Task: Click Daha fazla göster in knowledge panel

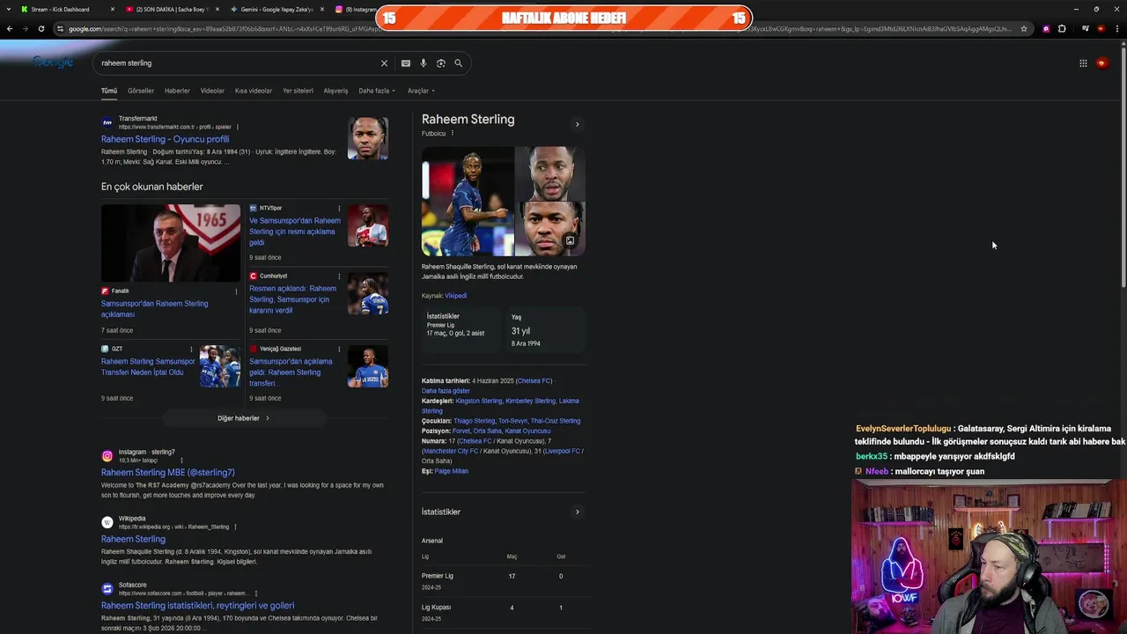Action: click(446, 391)
